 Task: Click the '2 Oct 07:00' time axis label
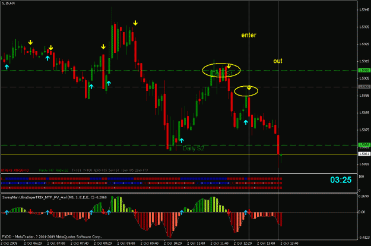pyautogui.click(x=56, y=243)
